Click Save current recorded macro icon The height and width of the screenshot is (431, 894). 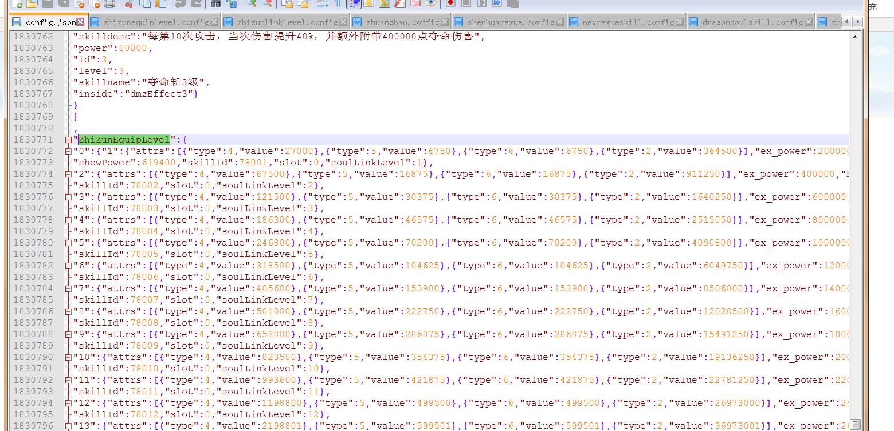pyautogui.click(x=513, y=3)
